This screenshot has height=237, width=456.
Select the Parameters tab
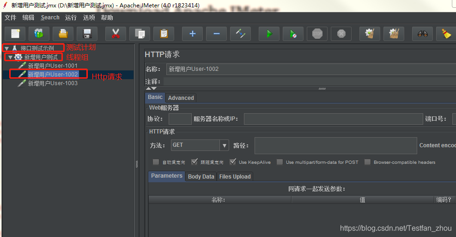point(167,176)
